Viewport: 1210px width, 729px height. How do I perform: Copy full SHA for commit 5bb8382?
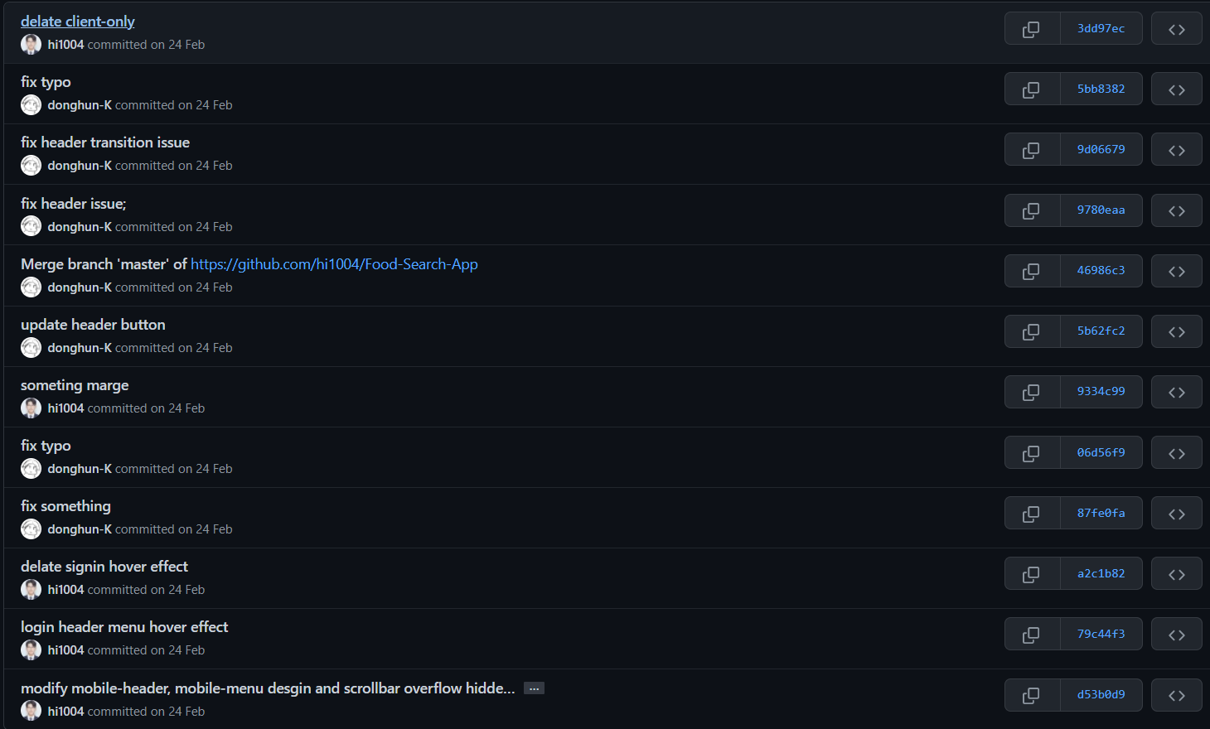(x=1032, y=89)
